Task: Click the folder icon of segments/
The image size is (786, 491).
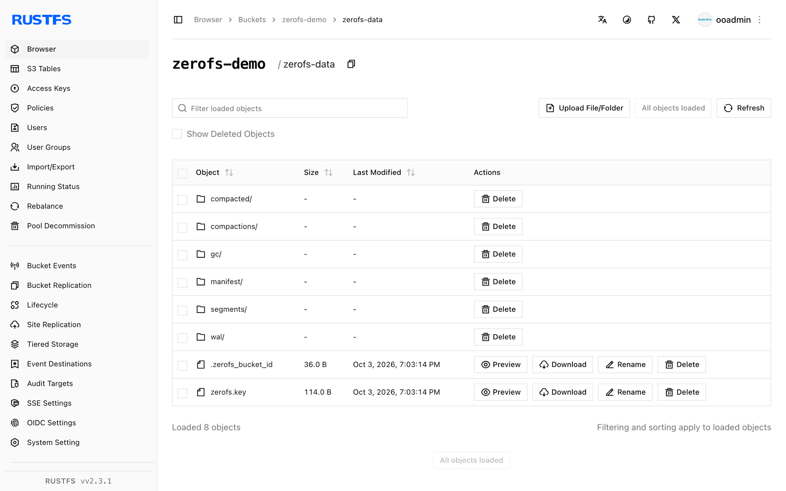Action: coord(201,309)
